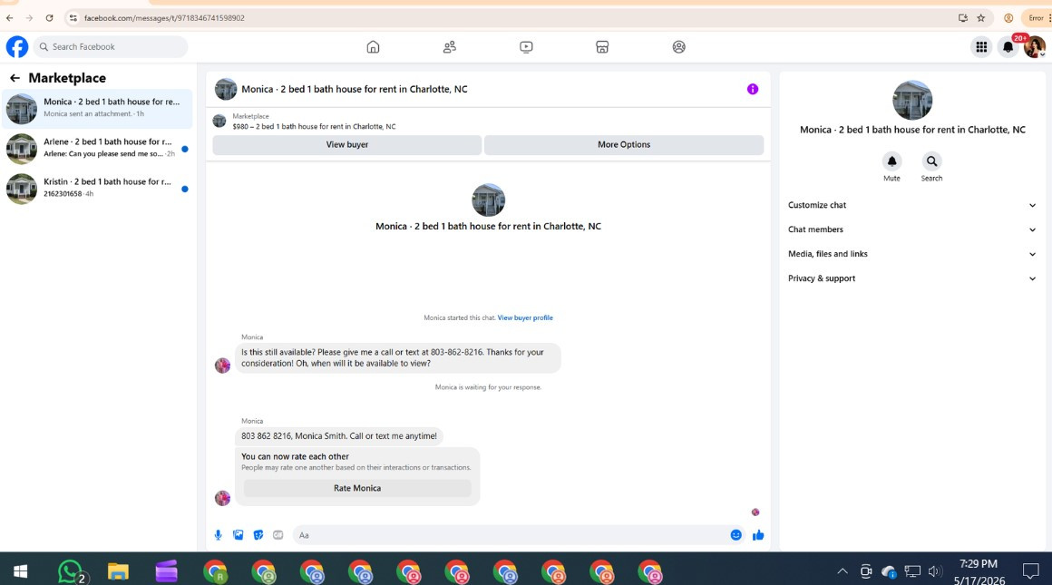Send a voice clip with microphone icon
Viewport: 1052px width, 585px height.
218,535
